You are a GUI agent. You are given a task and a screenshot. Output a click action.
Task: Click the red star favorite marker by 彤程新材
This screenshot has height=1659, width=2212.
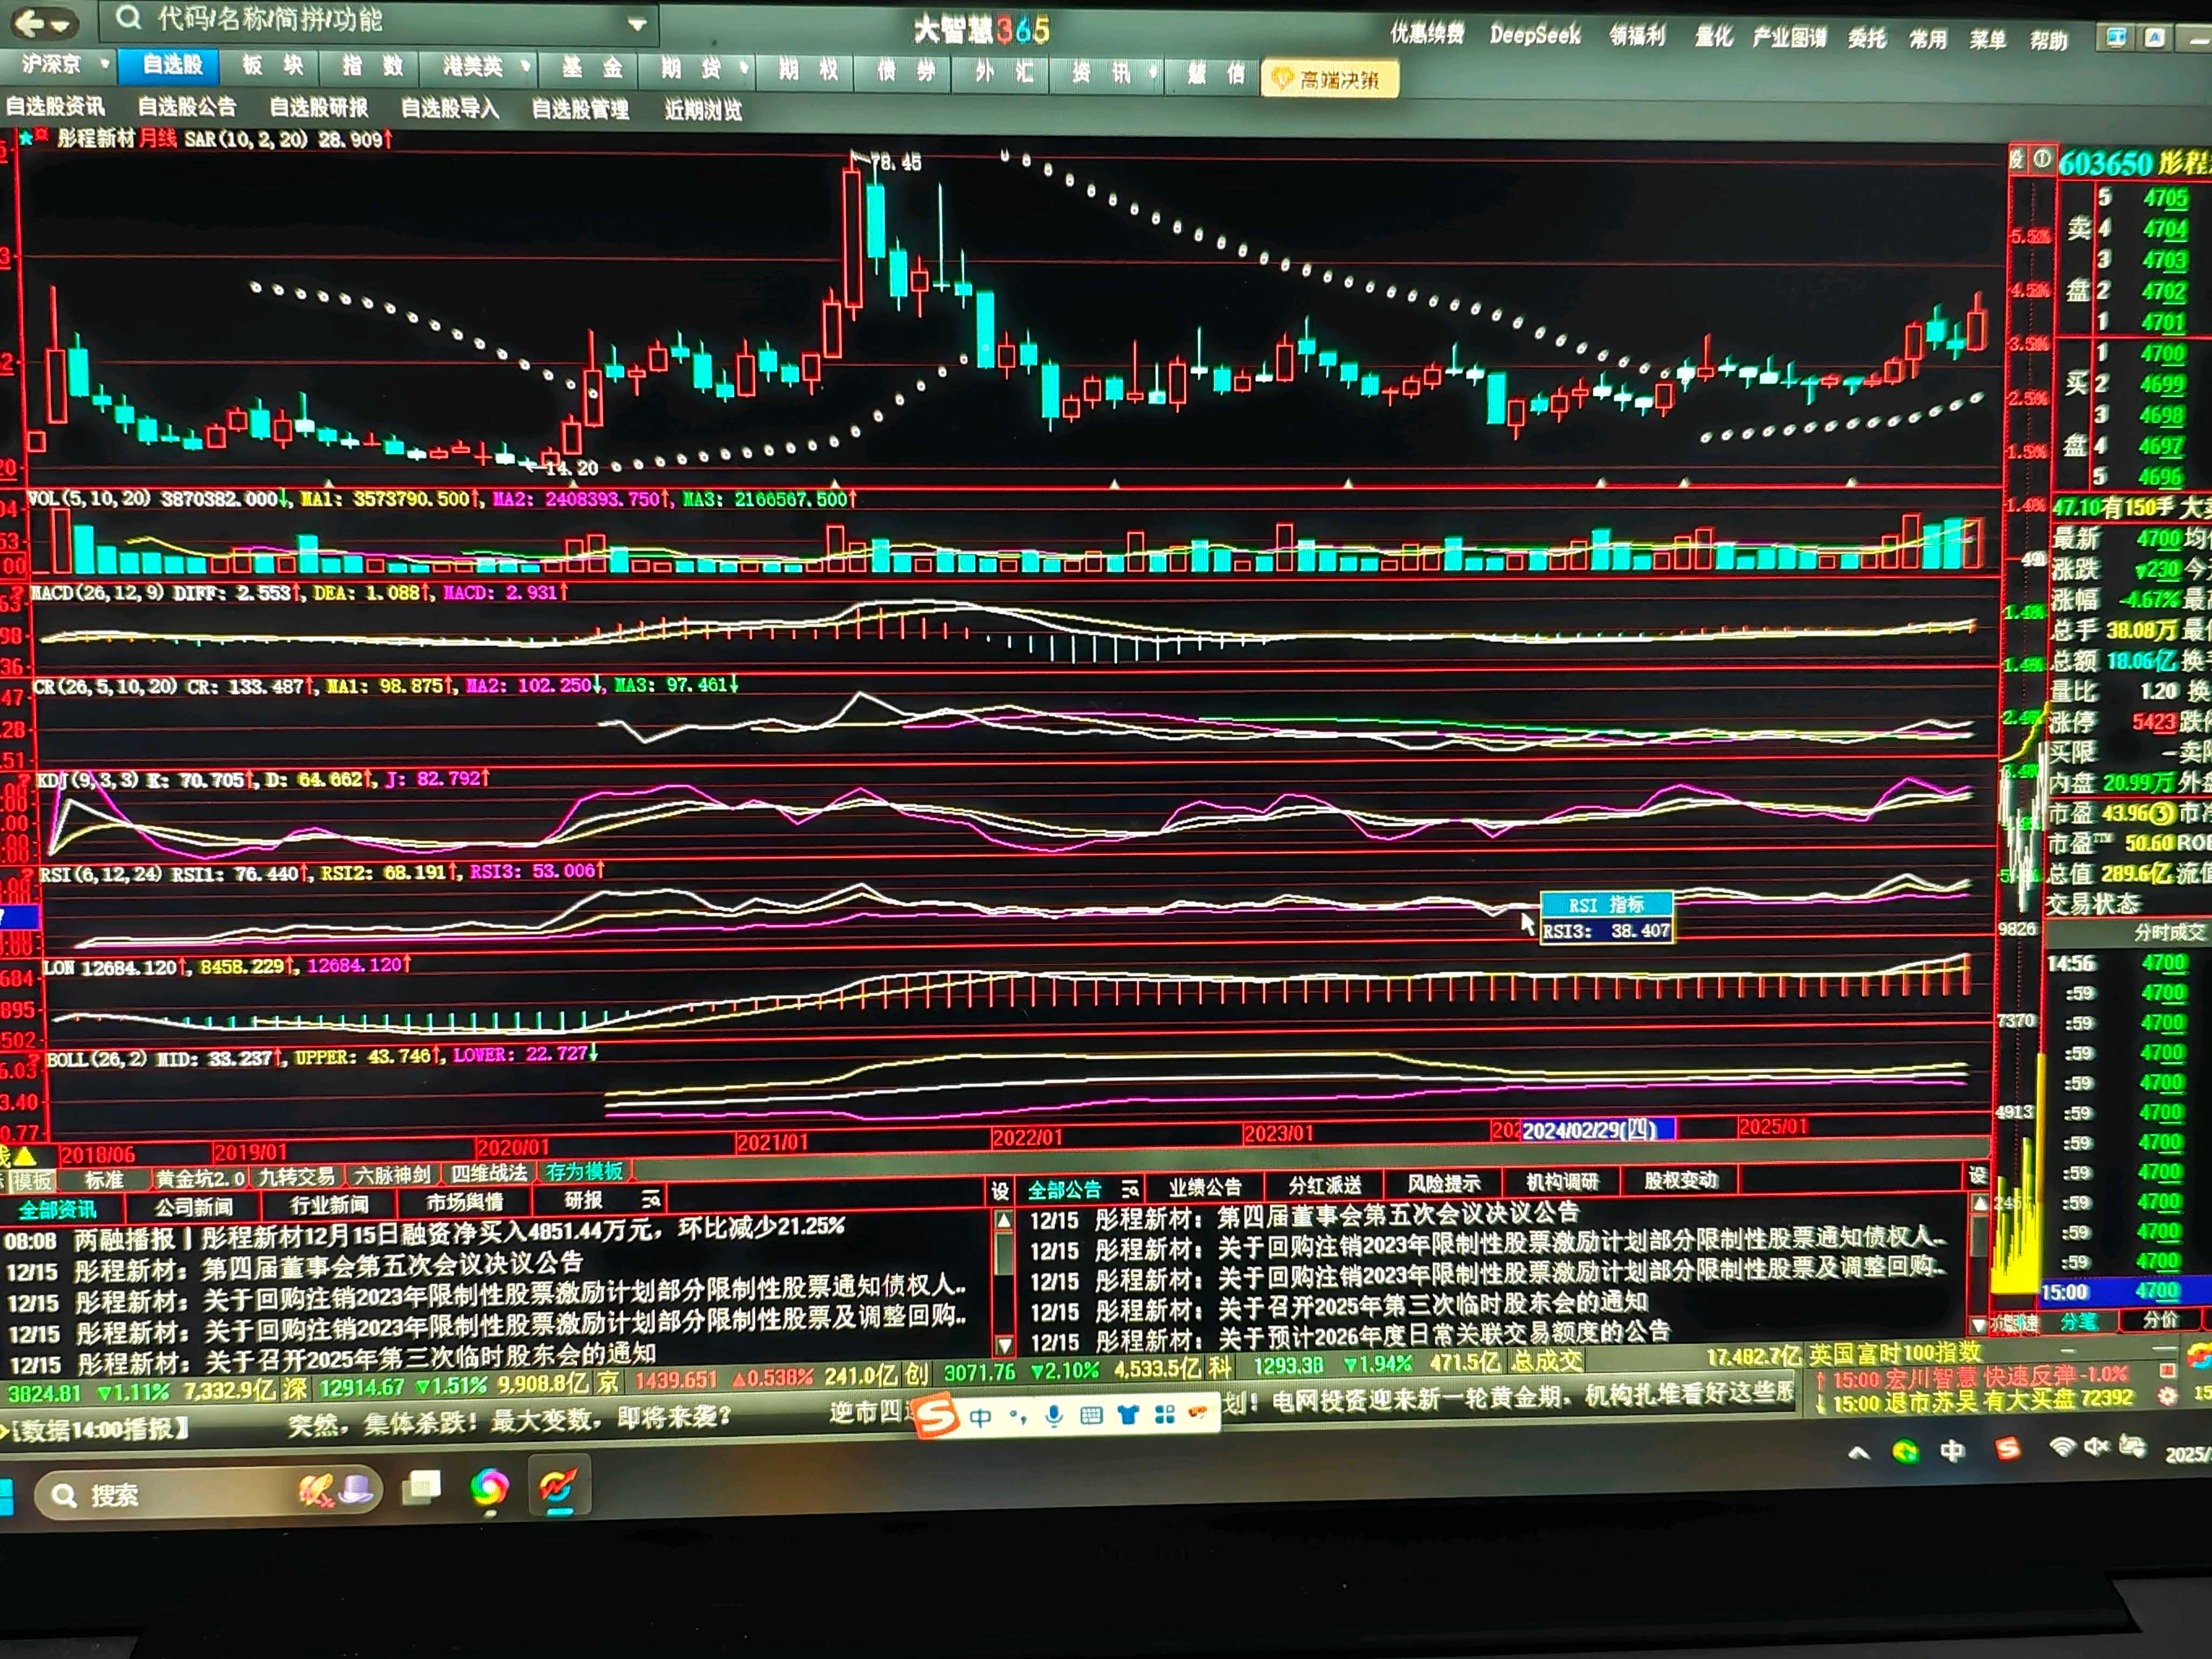coord(41,135)
